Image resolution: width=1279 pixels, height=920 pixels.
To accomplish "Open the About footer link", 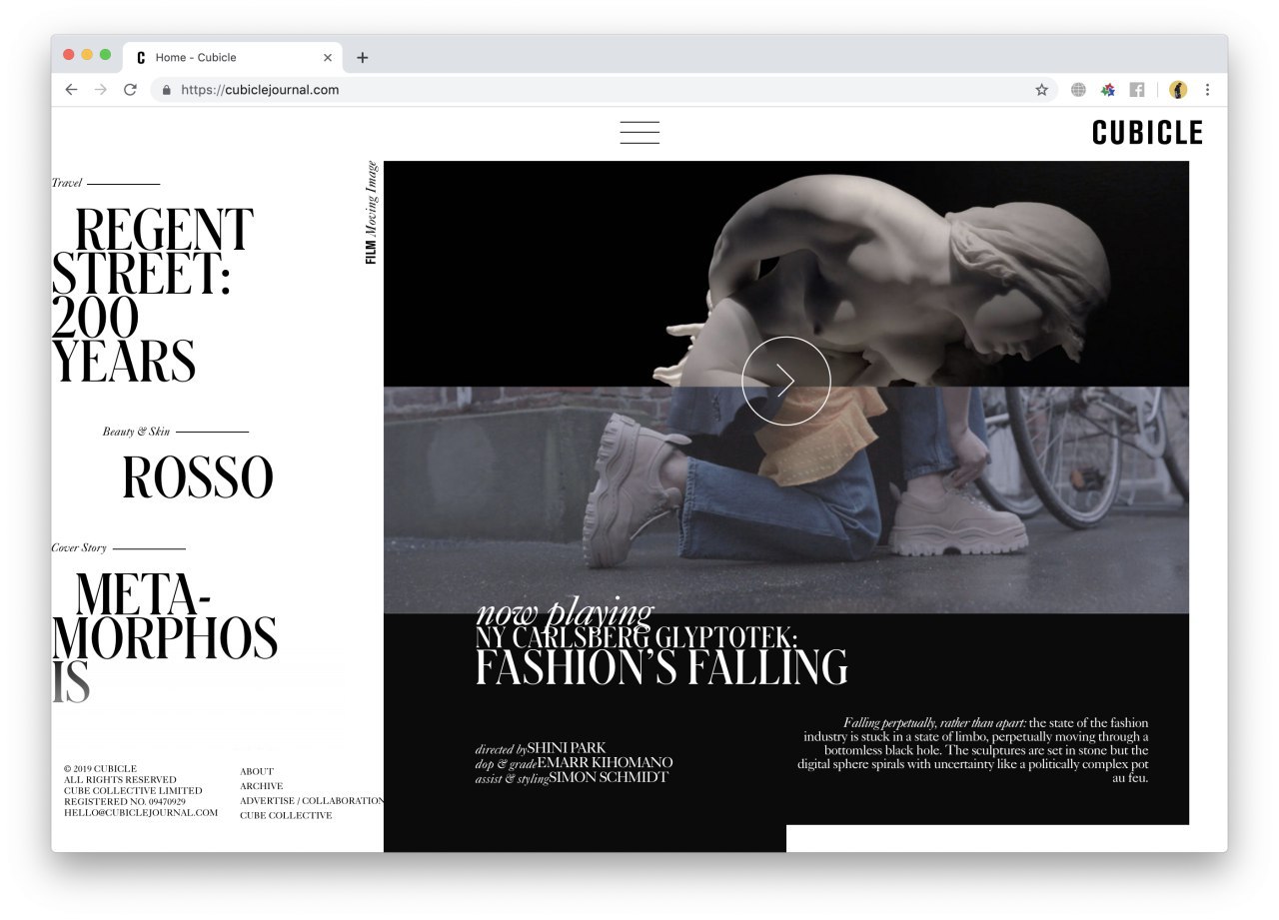I will point(257,771).
